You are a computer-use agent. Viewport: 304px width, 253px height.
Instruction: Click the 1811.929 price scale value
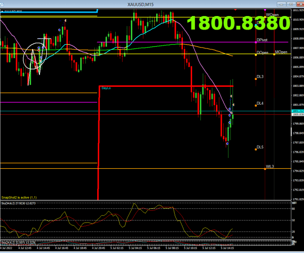point(298,10)
